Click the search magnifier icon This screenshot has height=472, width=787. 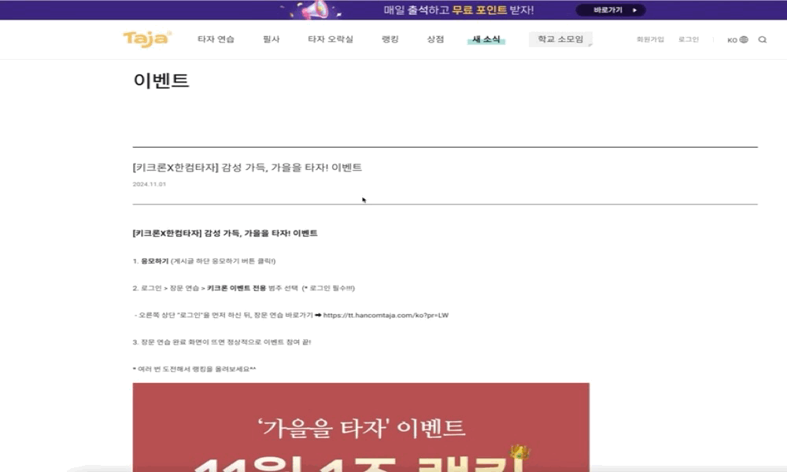pos(762,39)
